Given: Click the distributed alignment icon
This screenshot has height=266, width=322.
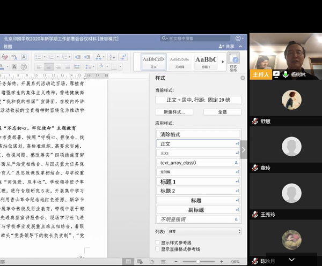Looking at the screenshot, I should tap(77, 66).
